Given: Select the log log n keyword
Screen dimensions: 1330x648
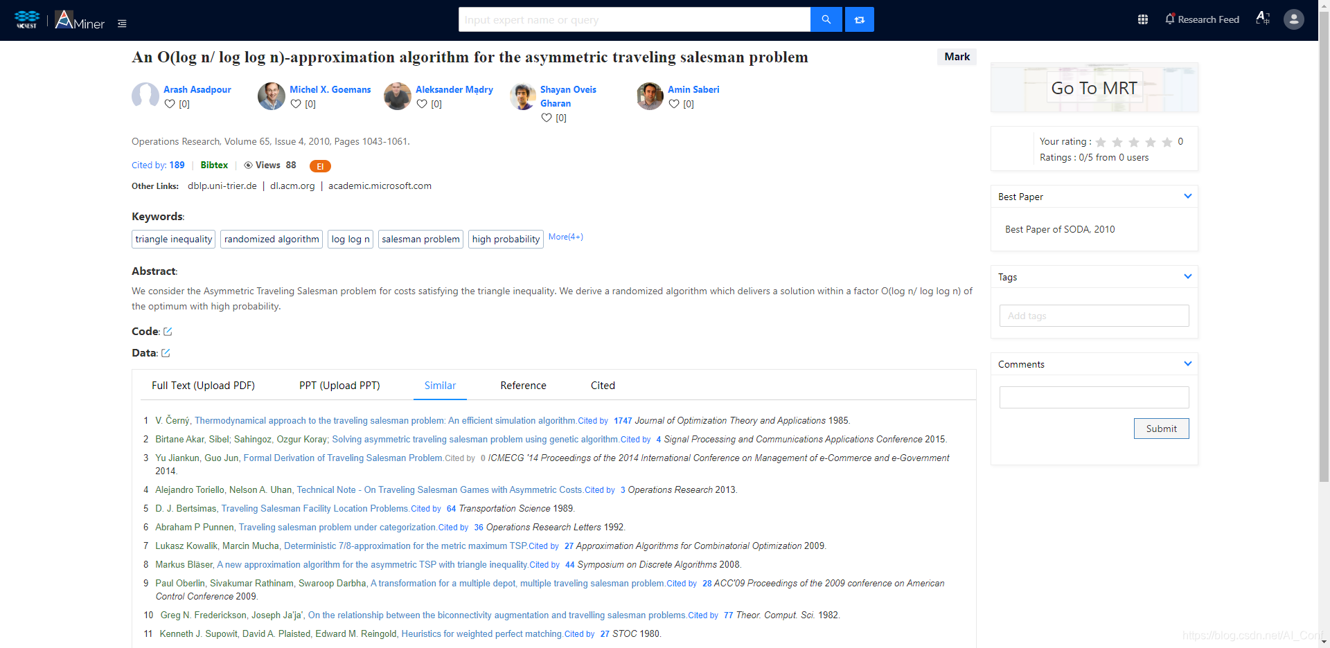Looking at the screenshot, I should click(x=351, y=239).
